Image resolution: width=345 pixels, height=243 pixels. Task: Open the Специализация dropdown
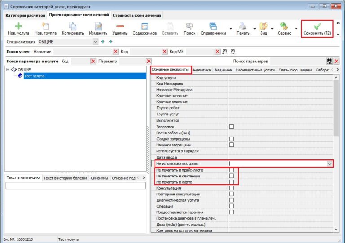tap(95, 42)
